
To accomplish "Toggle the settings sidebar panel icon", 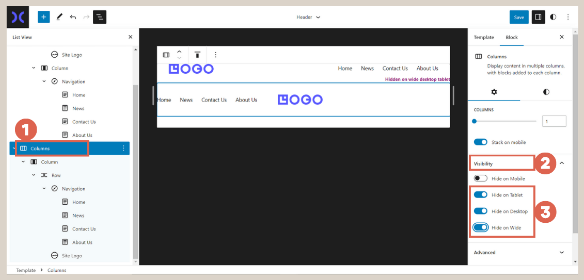I will tap(538, 17).
